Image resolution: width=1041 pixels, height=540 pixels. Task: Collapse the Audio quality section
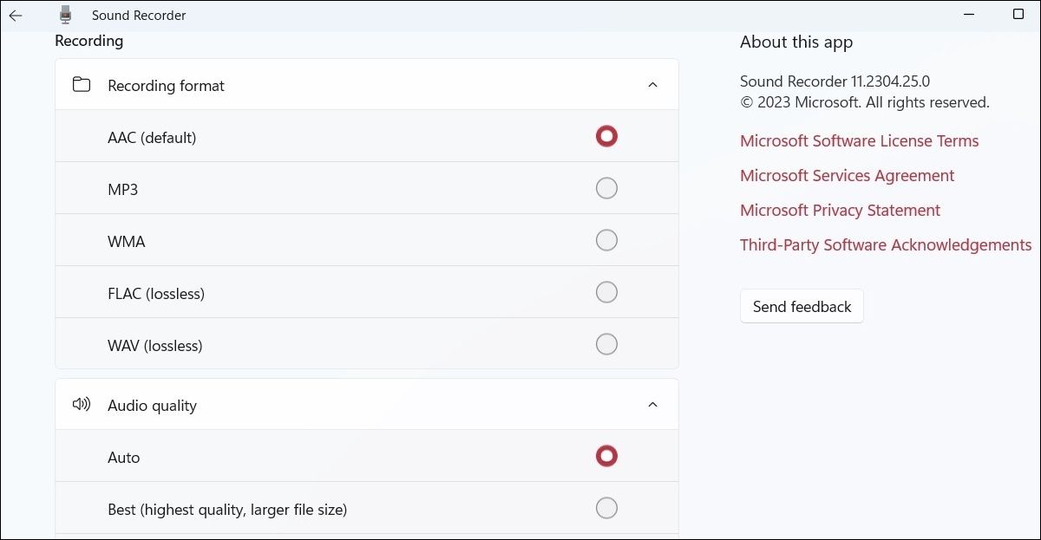point(653,404)
